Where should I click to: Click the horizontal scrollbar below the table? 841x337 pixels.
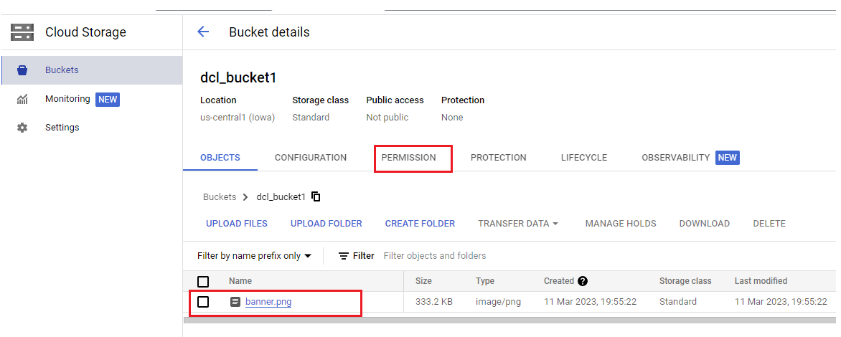(509, 320)
